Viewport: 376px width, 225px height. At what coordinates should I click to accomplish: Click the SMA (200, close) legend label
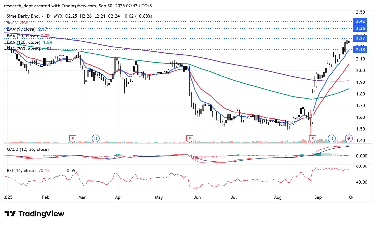(23, 49)
